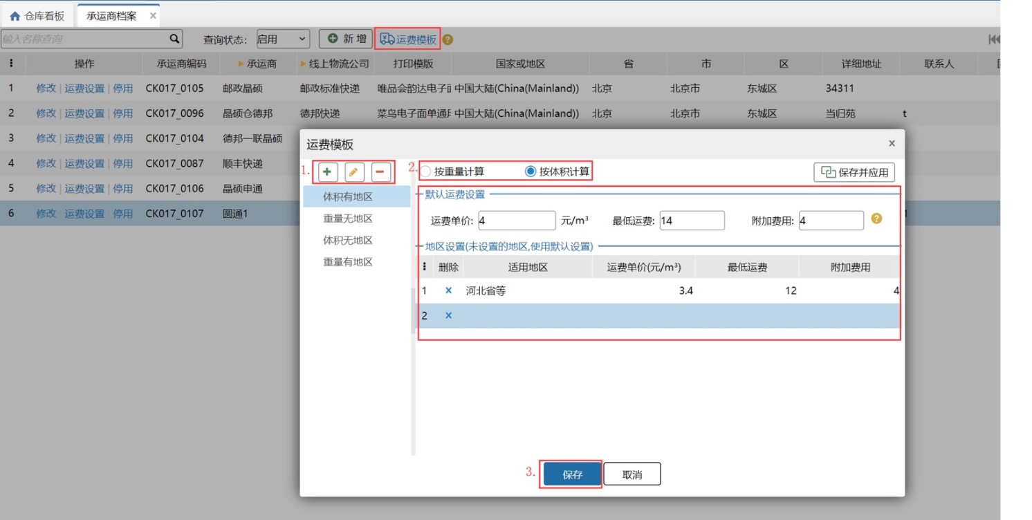Click the search magnifier icon

174,39
